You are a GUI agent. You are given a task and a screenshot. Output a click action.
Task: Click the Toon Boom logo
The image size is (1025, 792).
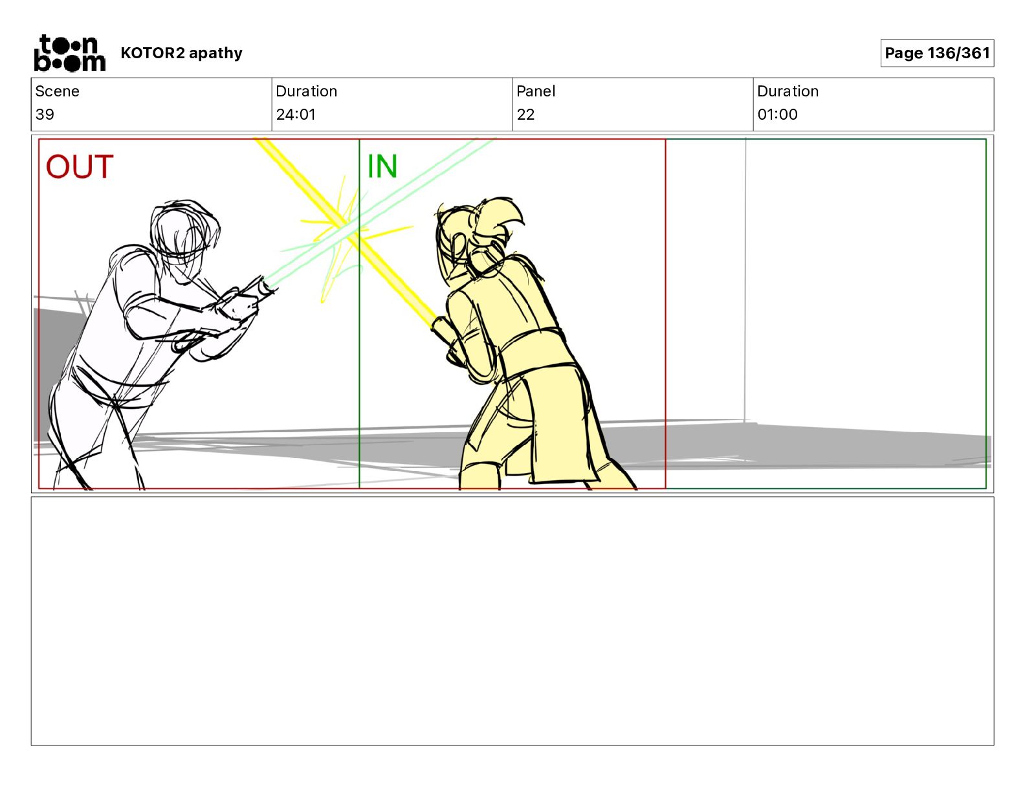[70, 53]
